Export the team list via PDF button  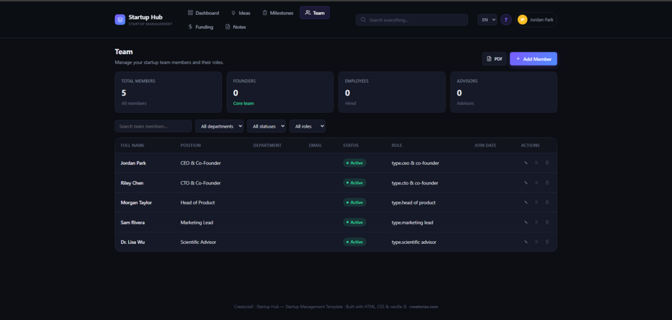[x=494, y=59]
